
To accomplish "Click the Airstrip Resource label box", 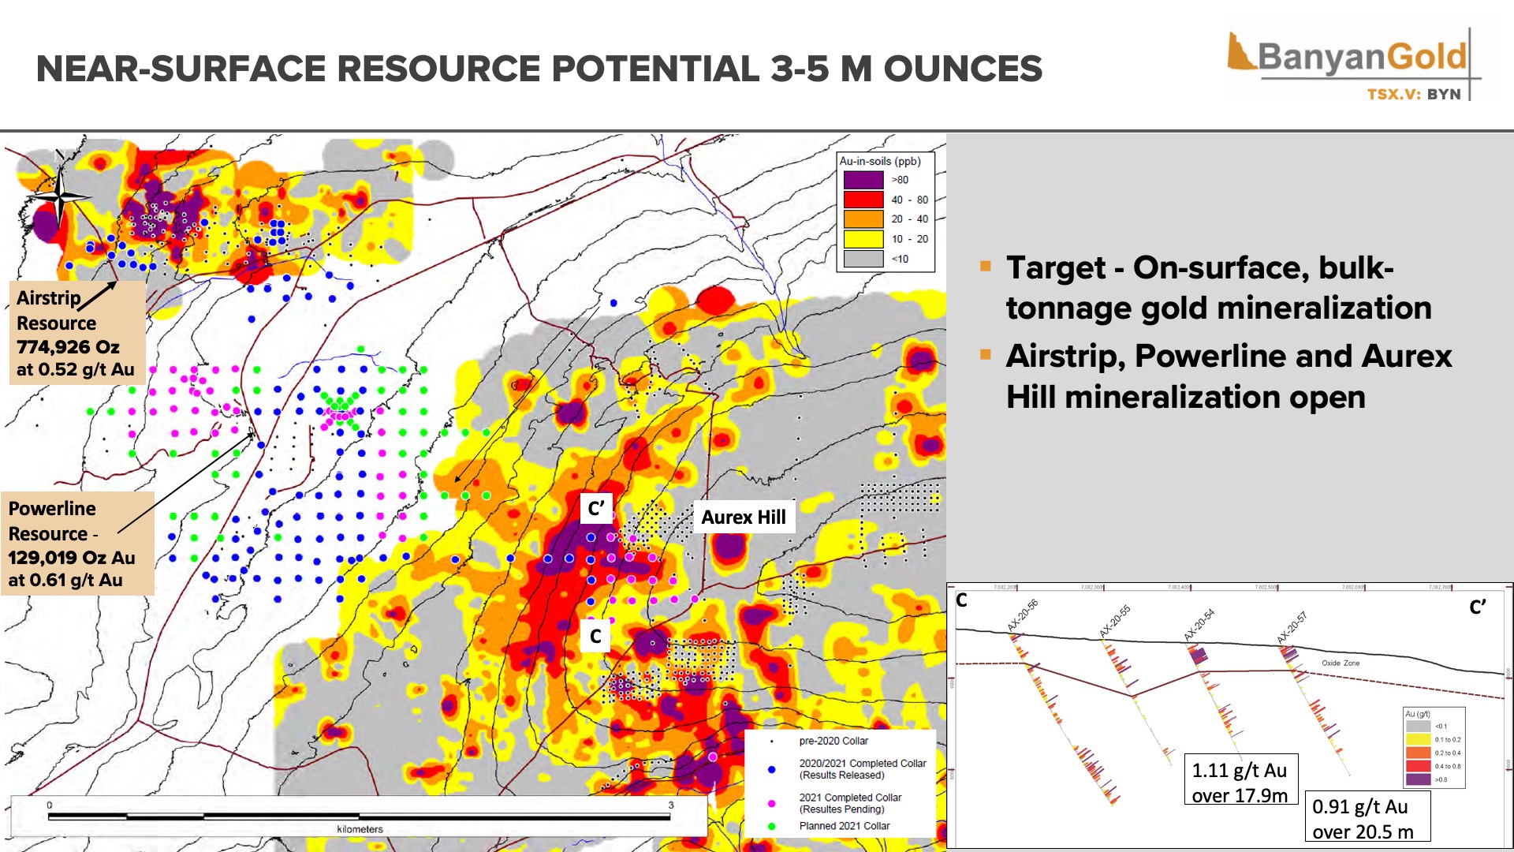I will point(76,334).
